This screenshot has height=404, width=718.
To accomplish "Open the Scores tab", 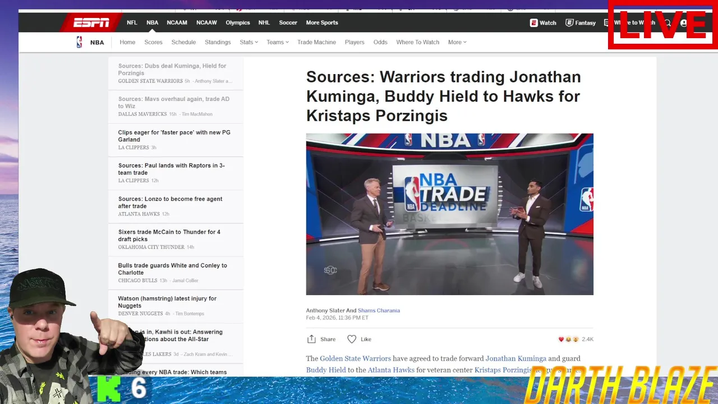I will [153, 42].
